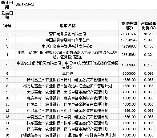This screenshot has height=138, width=157.
Task: Click the 持股数量(股) column header
Action: point(129,26)
